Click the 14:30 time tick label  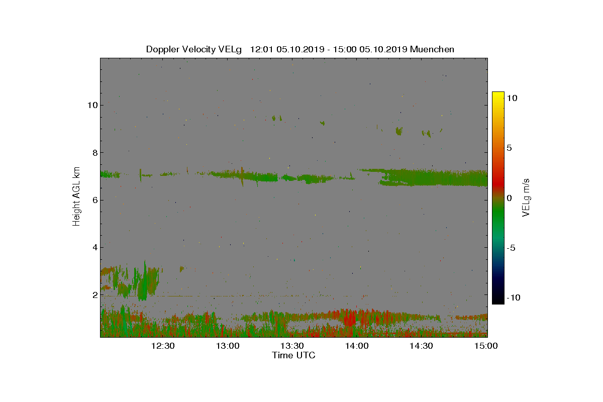[x=422, y=346]
